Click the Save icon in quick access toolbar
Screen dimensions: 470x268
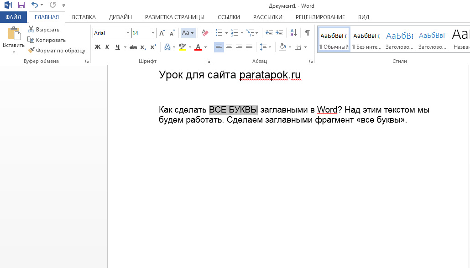pyautogui.click(x=21, y=5)
